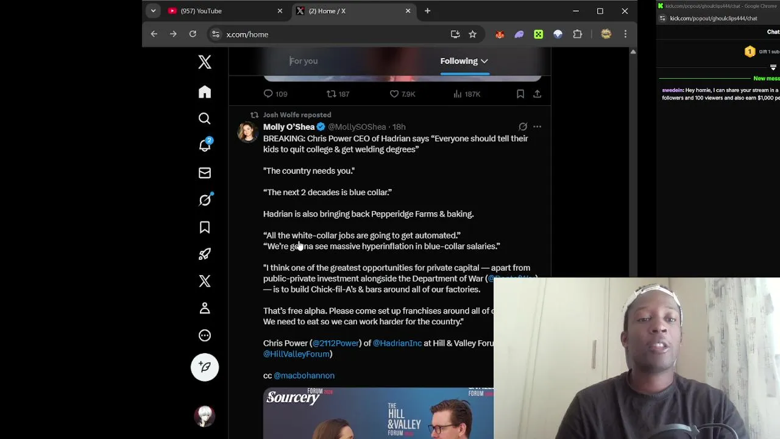Screen dimensions: 780x439
Task: Open the blue shield extension icon
Action: pos(558,35)
